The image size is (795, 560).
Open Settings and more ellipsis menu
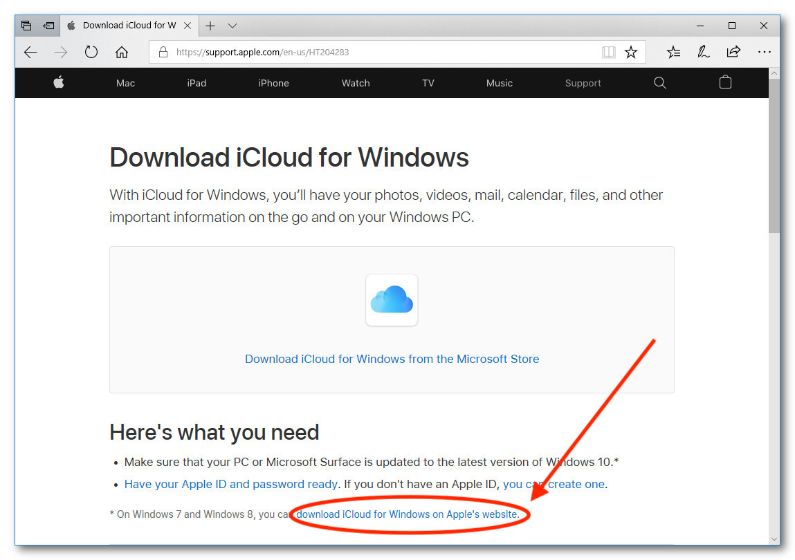[x=764, y=52]
